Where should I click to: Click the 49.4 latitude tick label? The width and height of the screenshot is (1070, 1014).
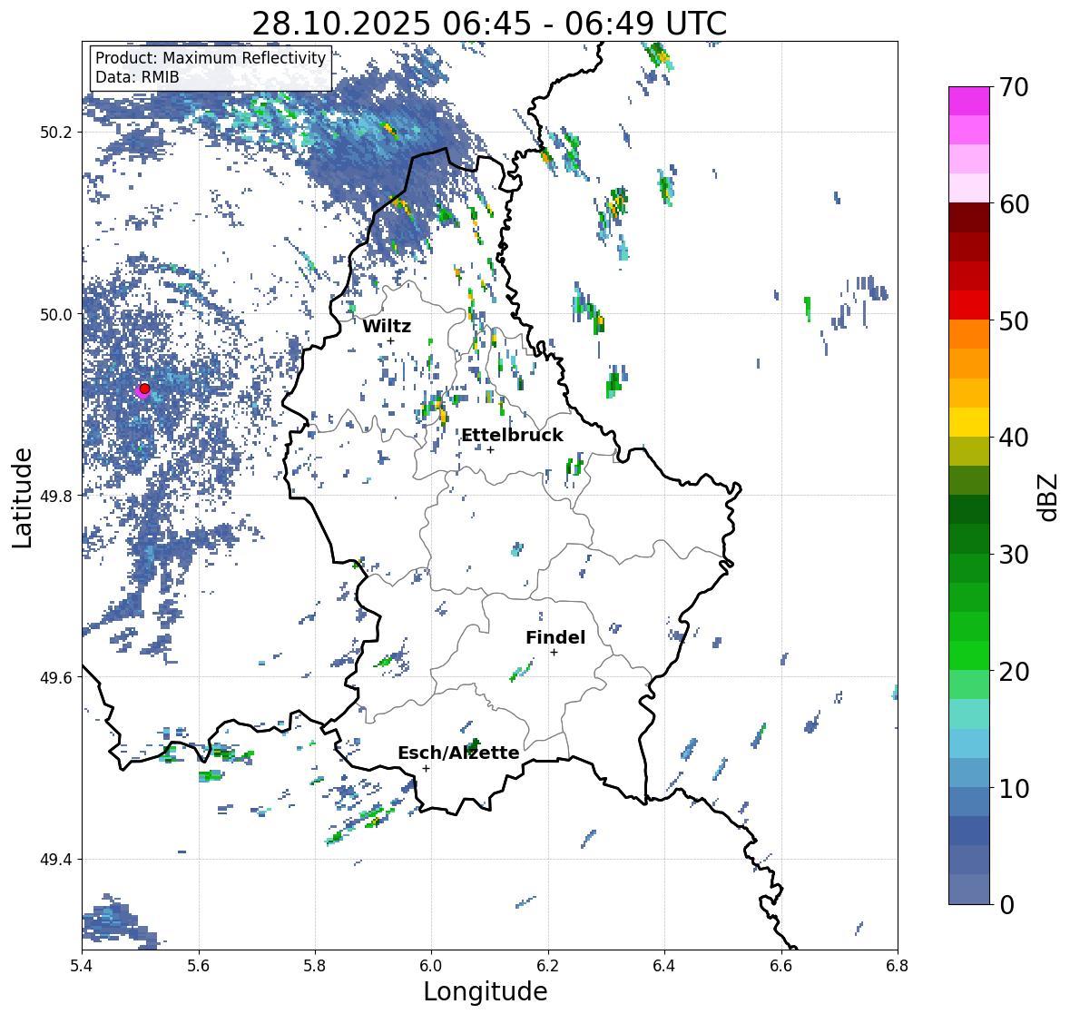coord(56,860)
